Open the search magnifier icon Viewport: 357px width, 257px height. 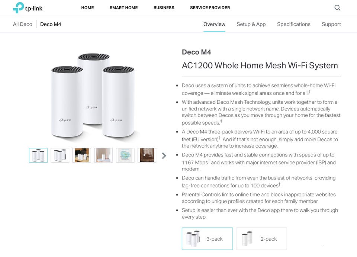337,8
